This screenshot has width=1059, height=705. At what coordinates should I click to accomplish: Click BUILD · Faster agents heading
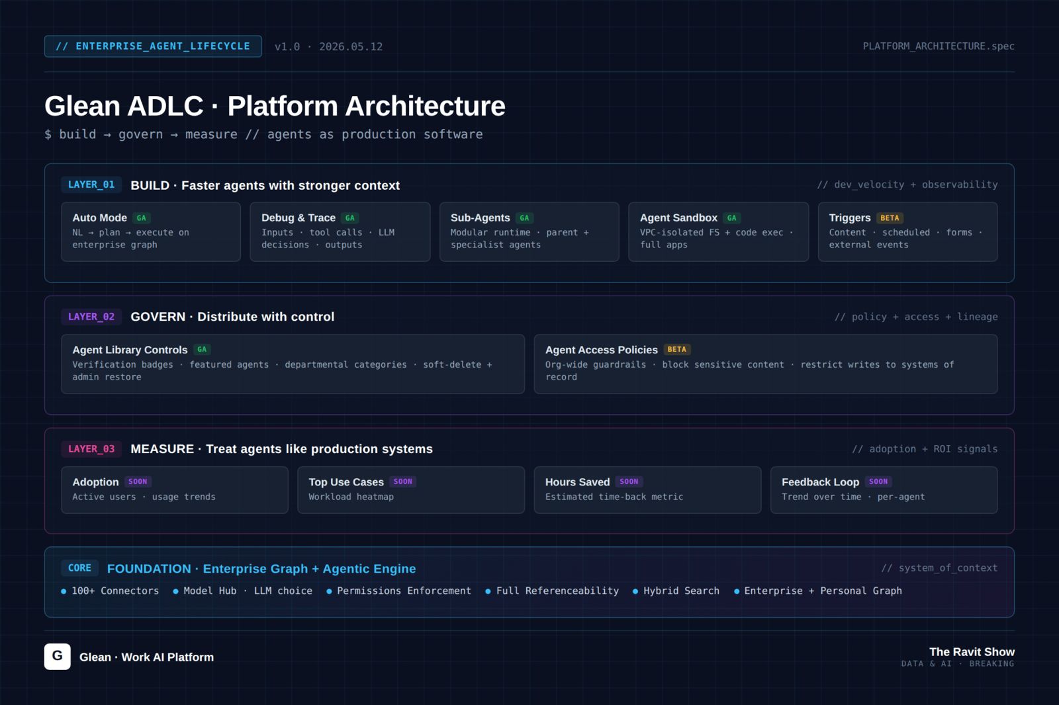[265, 185]
